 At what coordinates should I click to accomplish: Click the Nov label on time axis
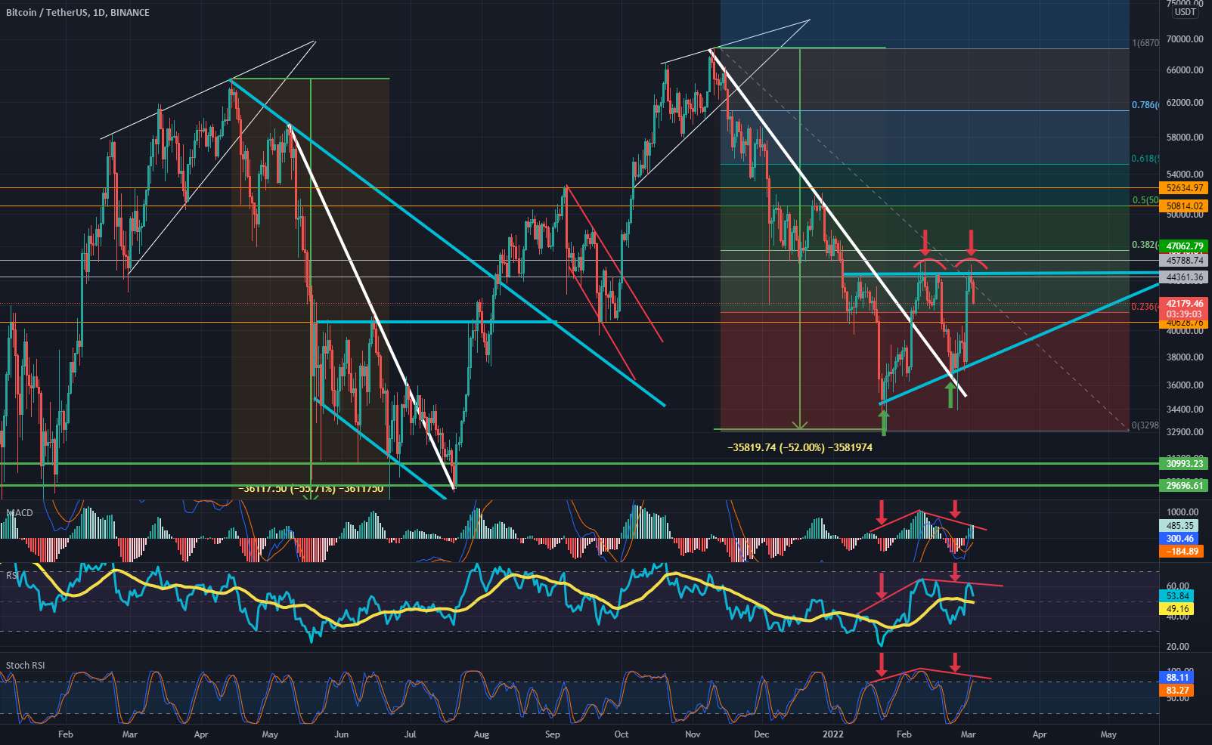click(693, 734)
